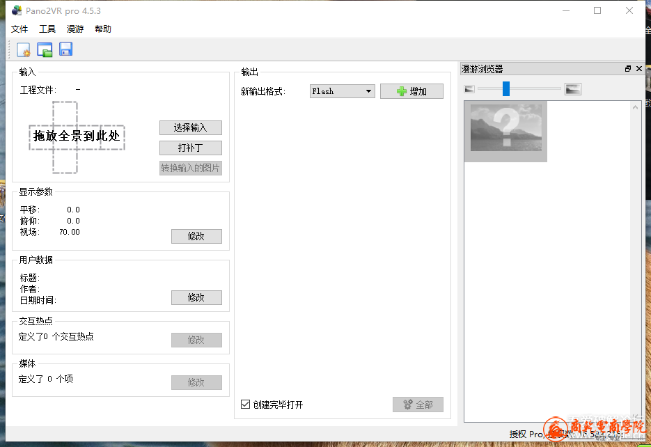Click the Open Project toolbar icon

pyautogui.click(x=45, y=49)
